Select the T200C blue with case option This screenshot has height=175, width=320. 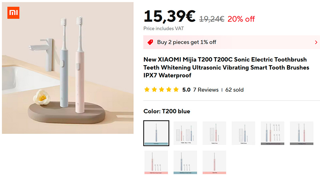[x=244, y=133]
